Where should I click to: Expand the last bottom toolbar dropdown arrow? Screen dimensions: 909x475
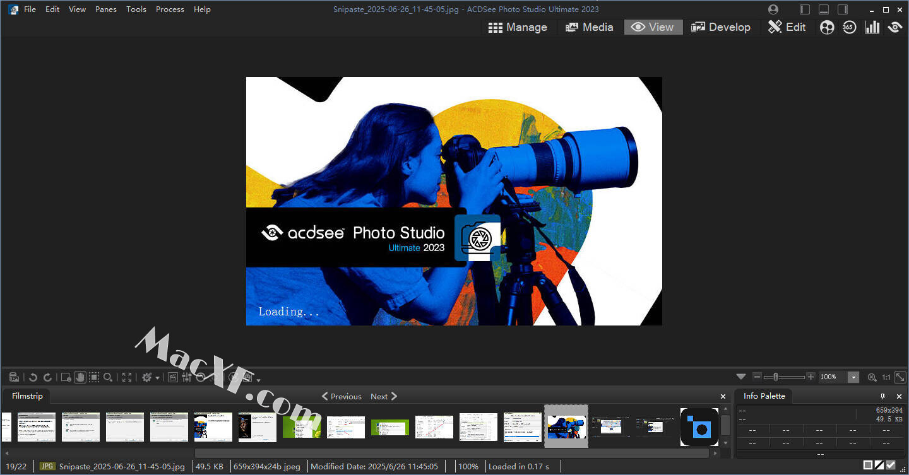click(258, 380)
